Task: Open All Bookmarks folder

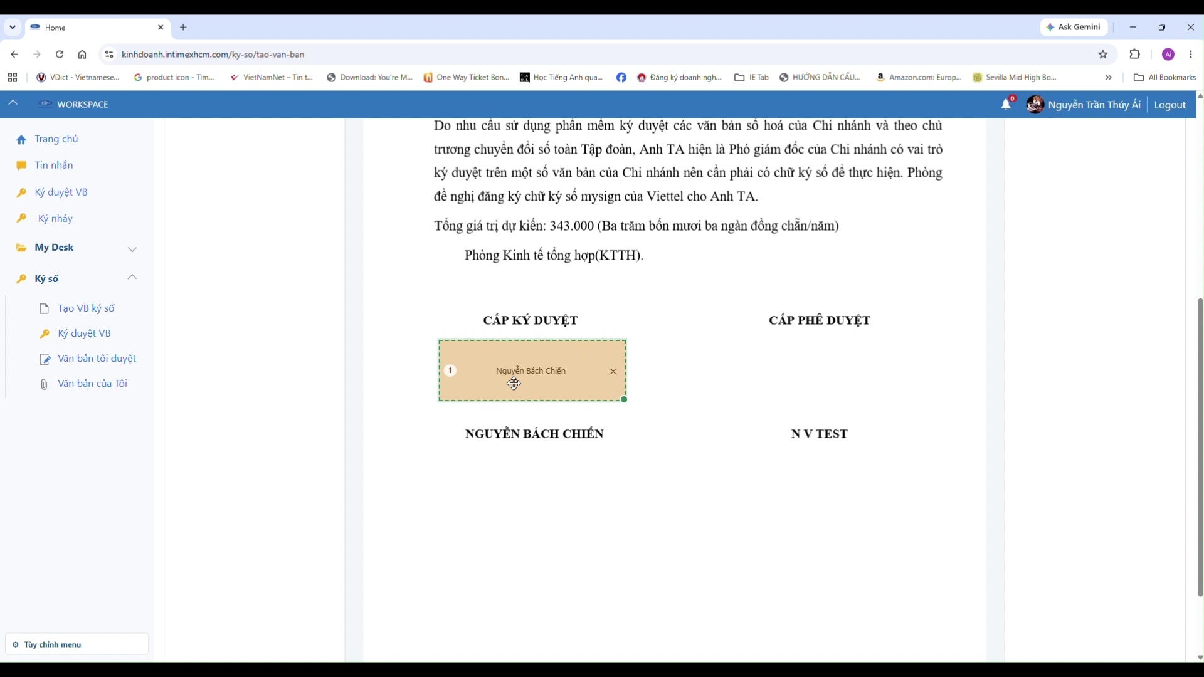Action: tap(1165, 78)
